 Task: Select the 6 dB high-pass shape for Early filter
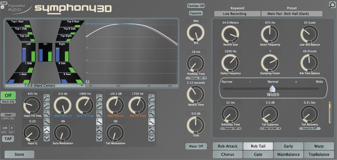pos(99,105)
